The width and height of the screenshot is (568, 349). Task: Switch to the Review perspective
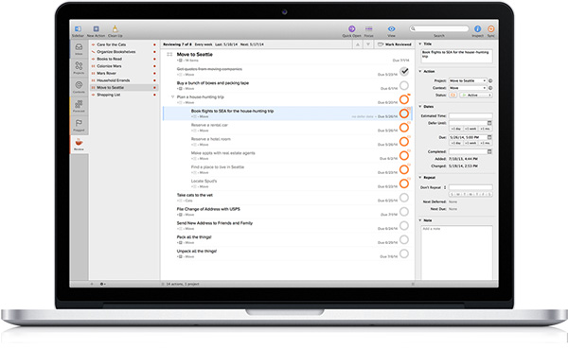(79, 145)
